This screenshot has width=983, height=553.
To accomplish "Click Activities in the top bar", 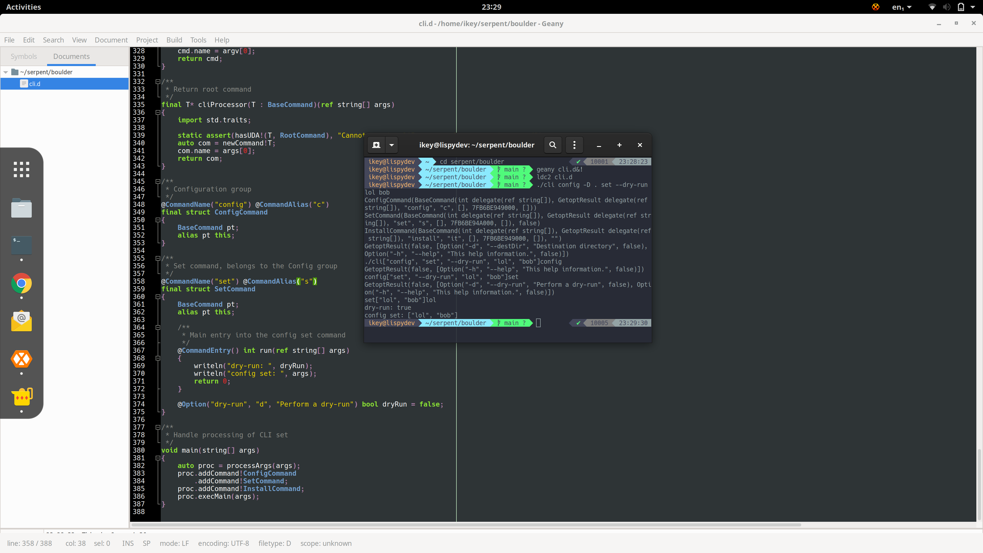I will click(x=23, y=7).
